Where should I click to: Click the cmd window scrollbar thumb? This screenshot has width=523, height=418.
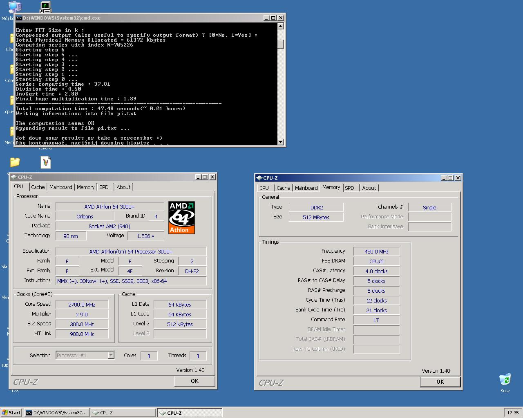pos(280,44)
